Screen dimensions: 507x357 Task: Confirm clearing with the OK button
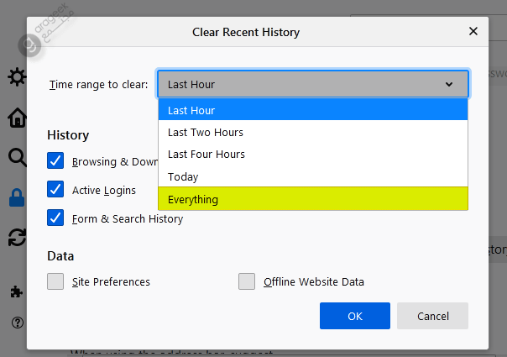pyautogui.click(x=355, y=316)
